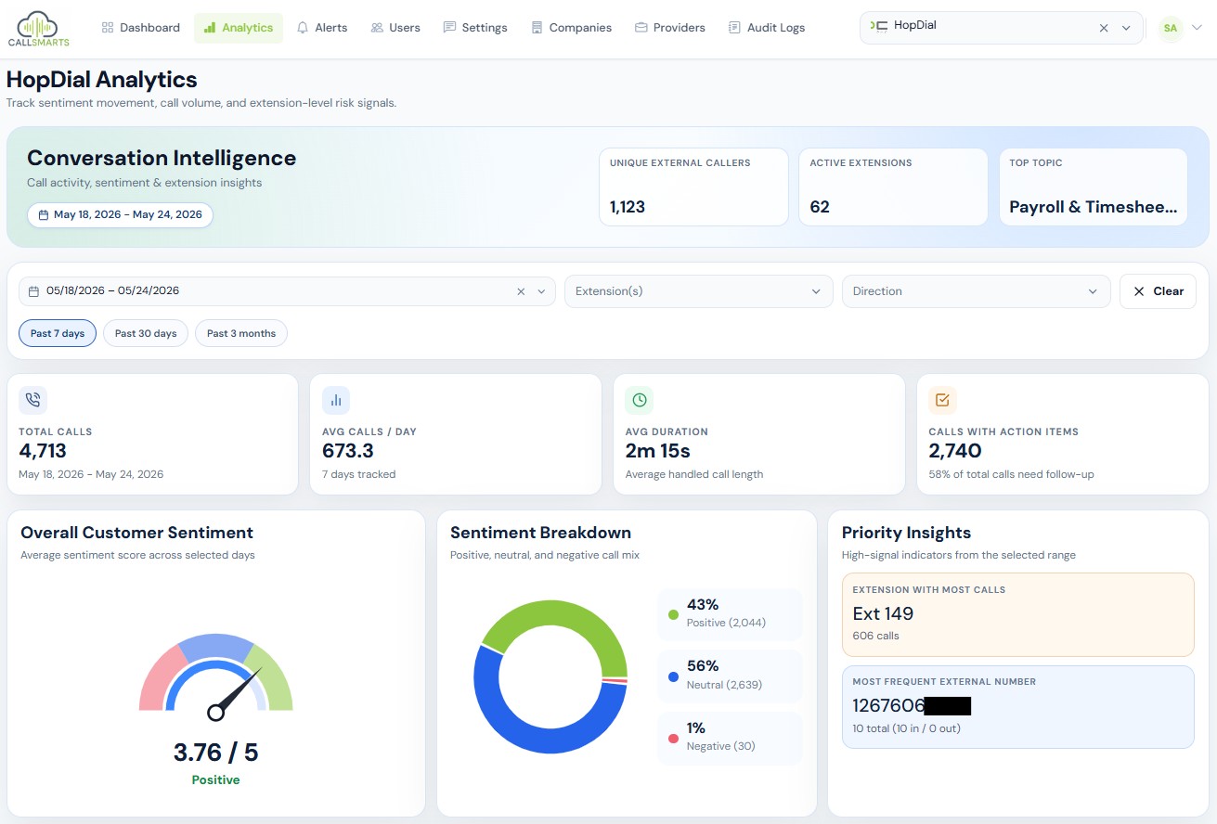Open the Extension(s) dropdown
This screenshot has width=1217, height=824.
[698, 291]
